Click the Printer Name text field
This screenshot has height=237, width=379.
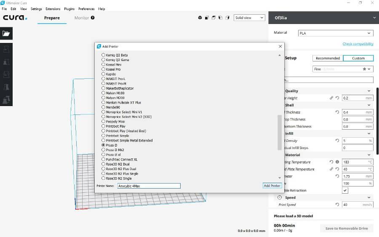click(x=149, y=186)
